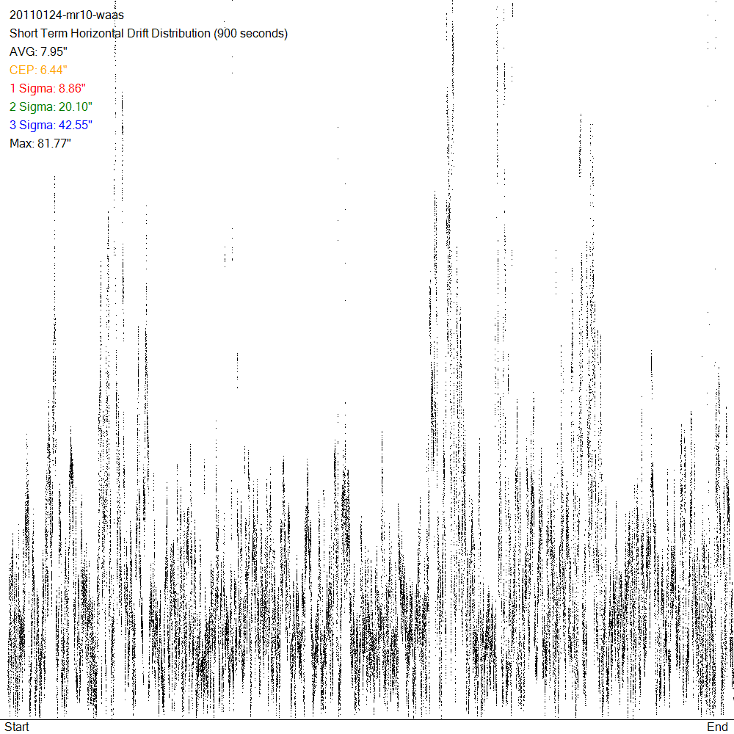Viewport: 734px width, 734px height.
Task: Select the AVG: 7.95" statistic line
Action: click(38, 51)
